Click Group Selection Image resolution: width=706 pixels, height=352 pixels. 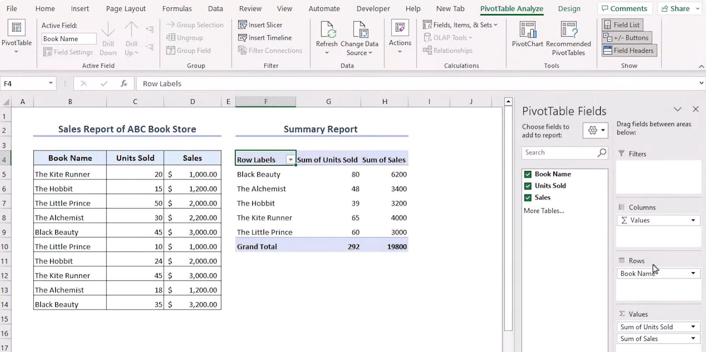pos(195,25)
